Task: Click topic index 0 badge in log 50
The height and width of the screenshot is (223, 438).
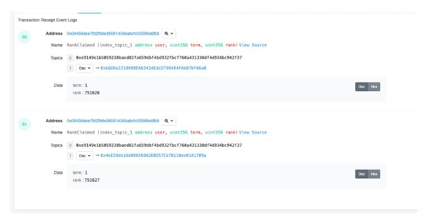Action: 70,58
